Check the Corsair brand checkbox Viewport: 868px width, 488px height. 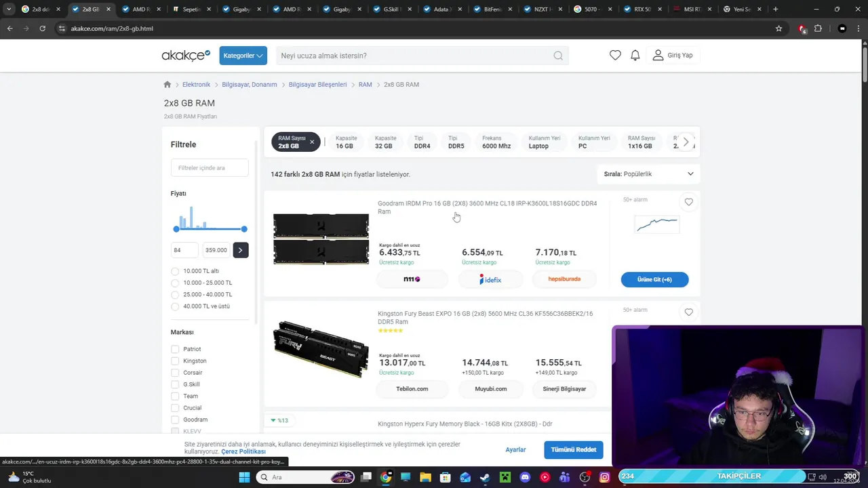point(175,373)
